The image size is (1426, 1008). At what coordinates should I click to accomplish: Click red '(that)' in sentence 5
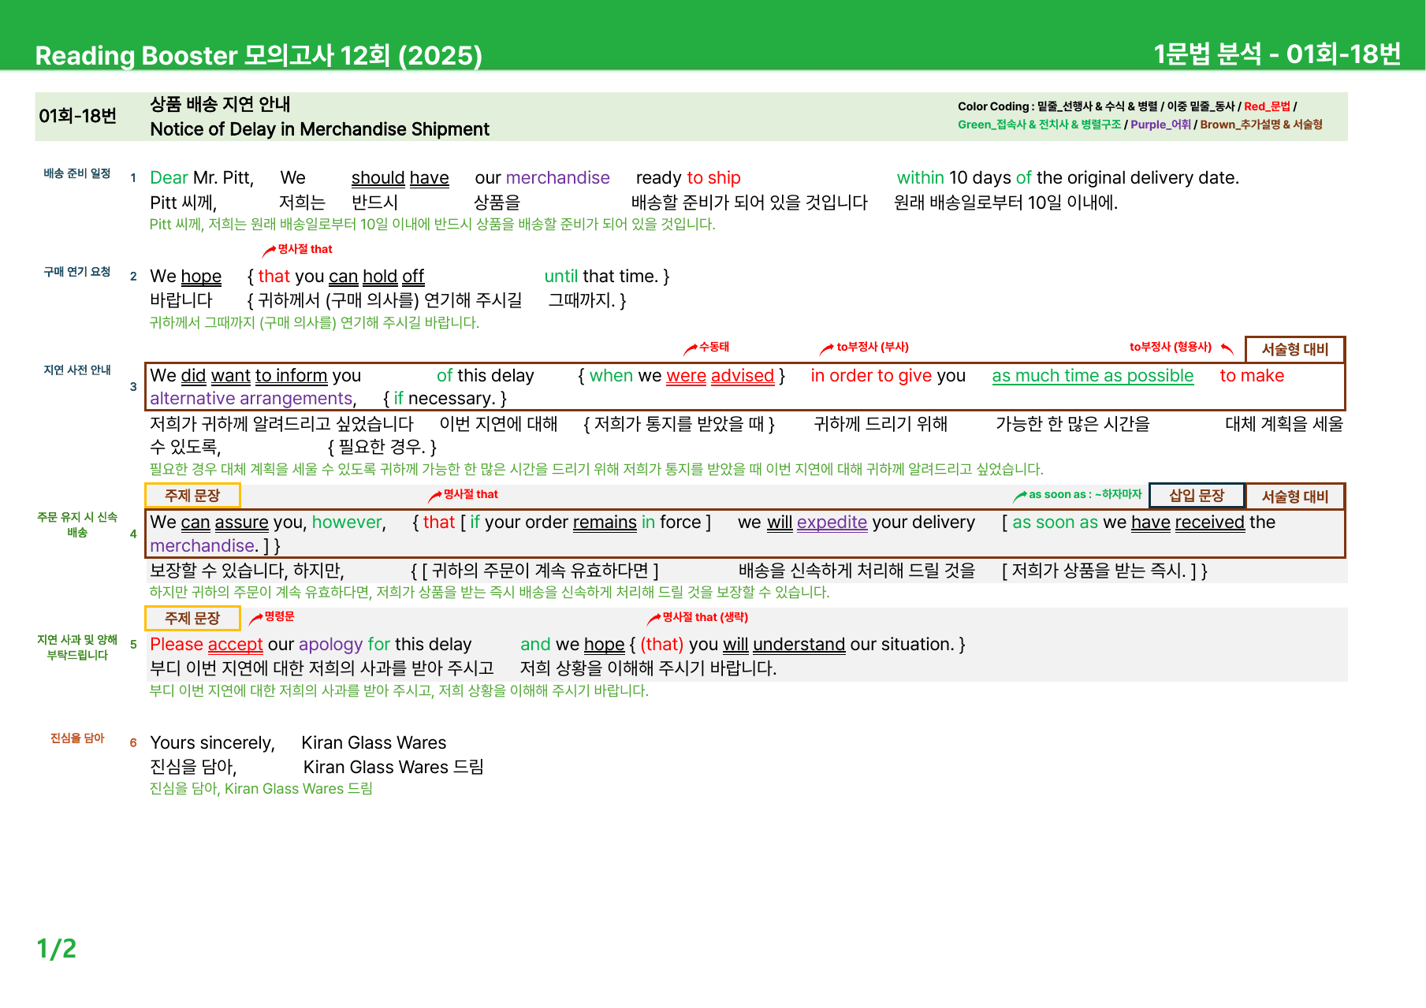point(661,645)
